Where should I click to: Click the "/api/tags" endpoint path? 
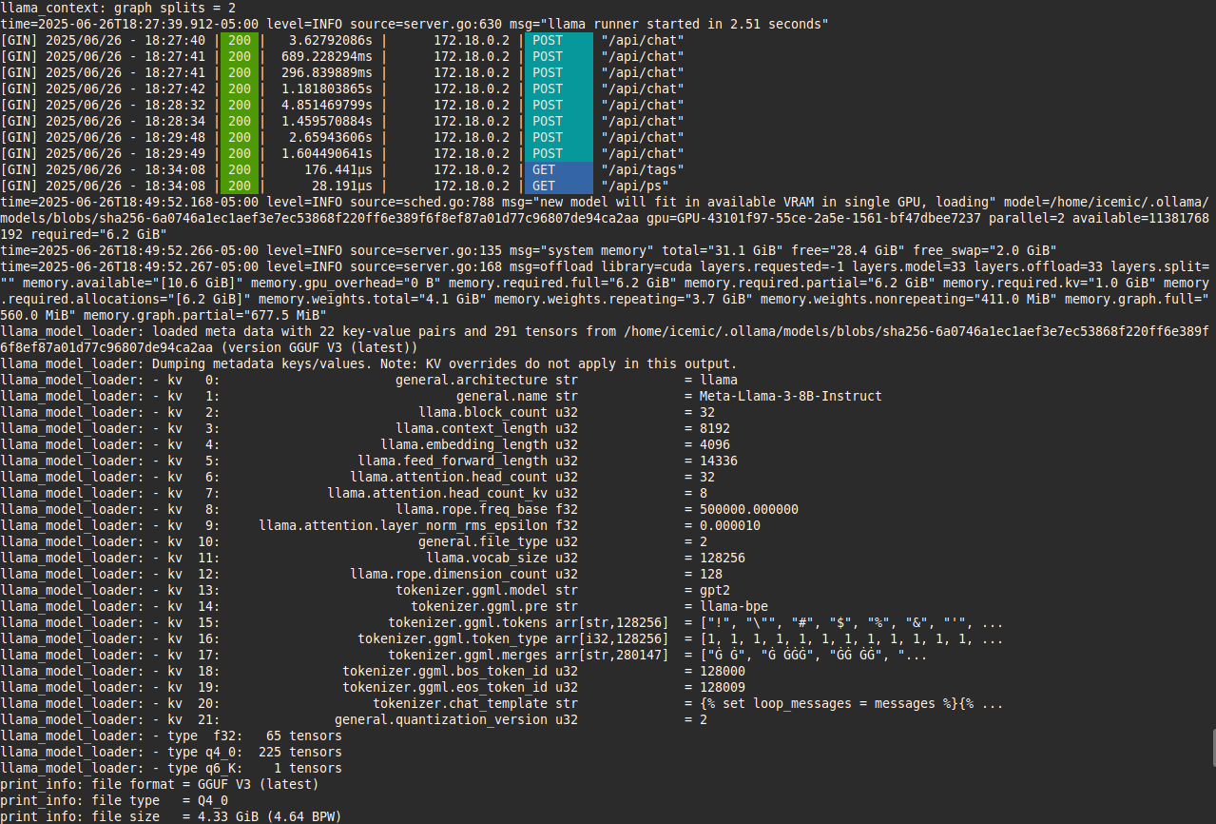tap(642, 169)
